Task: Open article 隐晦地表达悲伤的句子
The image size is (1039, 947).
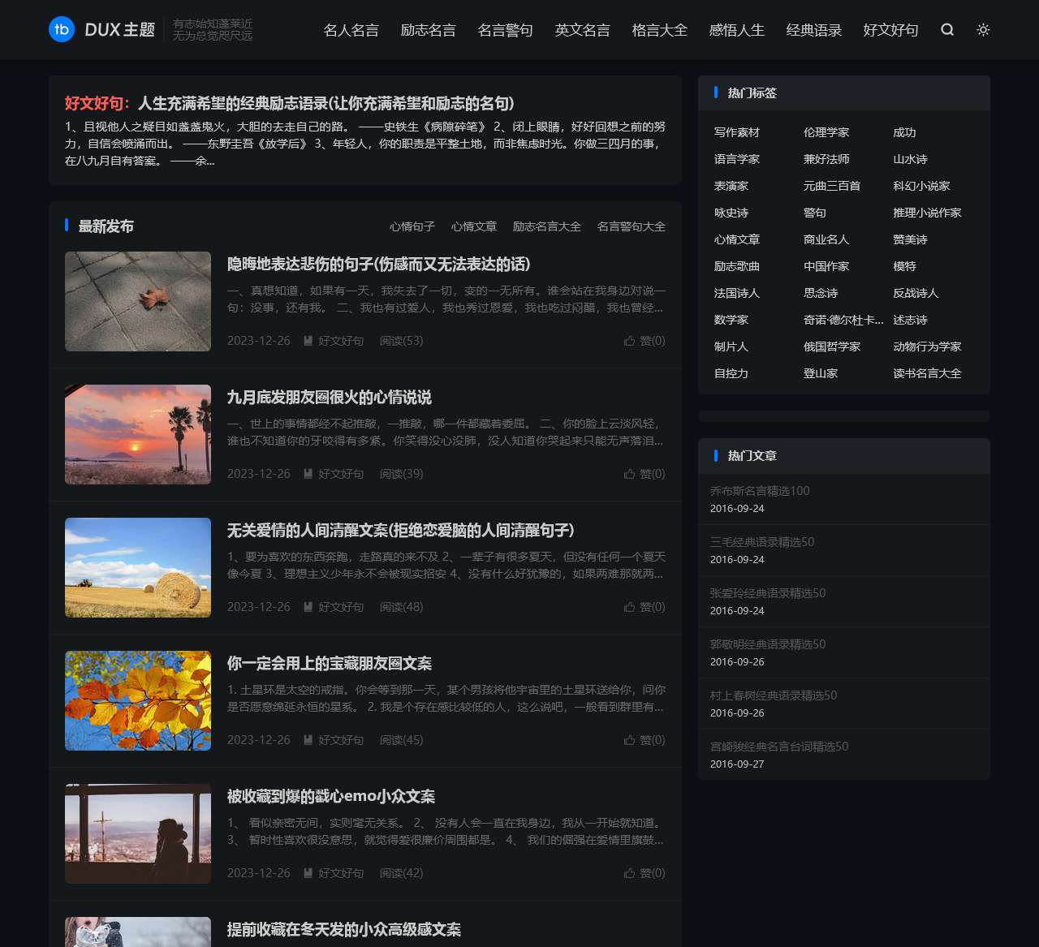Action: pyautogui.click(x=378, y=264)
